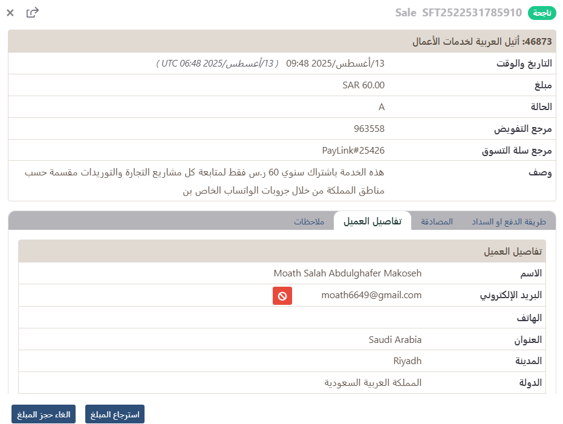Open the ملاحظات tab

click(309, 222)
